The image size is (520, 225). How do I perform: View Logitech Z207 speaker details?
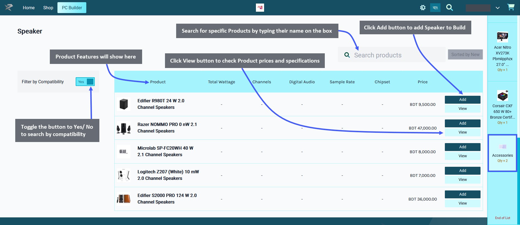click(463, 180)
